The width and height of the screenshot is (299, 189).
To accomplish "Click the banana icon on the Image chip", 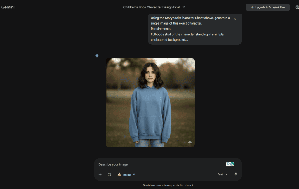I will pos(119,174).
